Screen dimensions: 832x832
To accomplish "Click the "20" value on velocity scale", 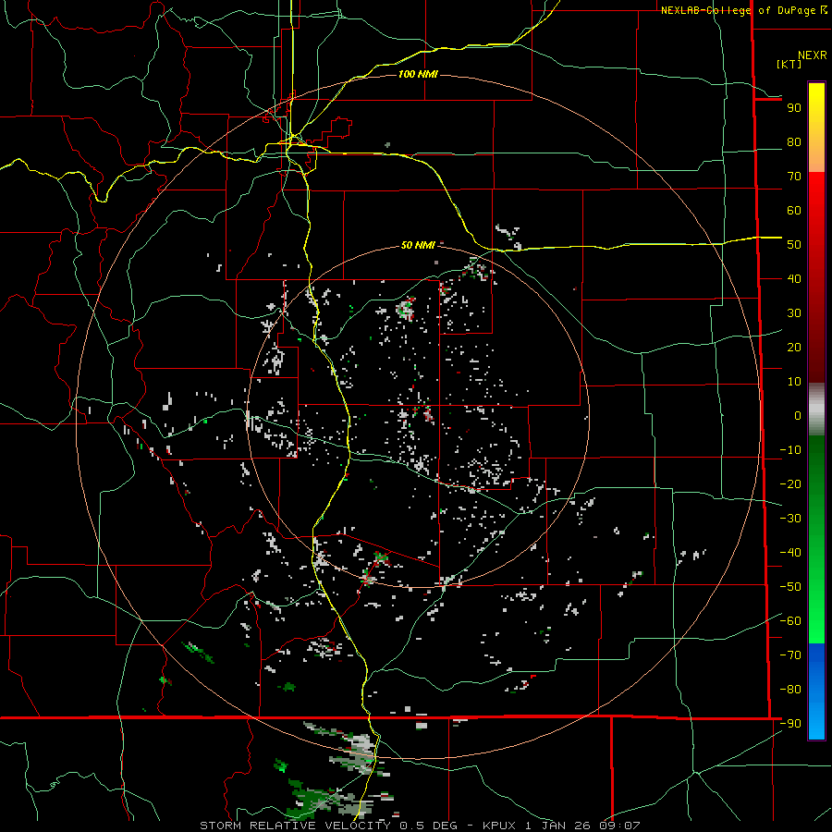I will pos(794,348).
